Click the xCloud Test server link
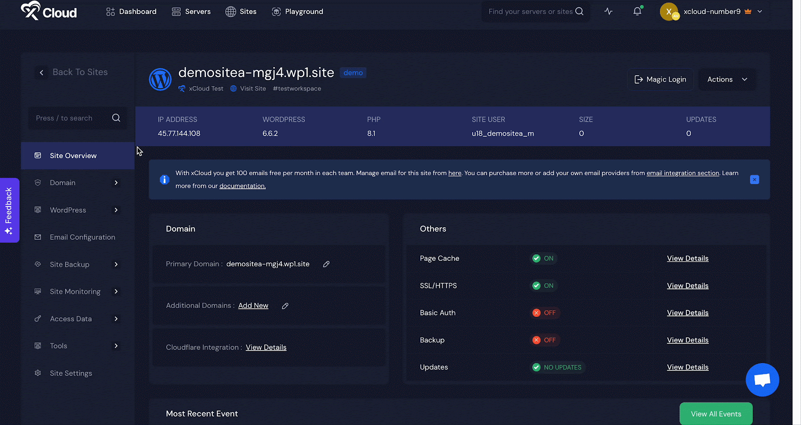 point(201,89)
